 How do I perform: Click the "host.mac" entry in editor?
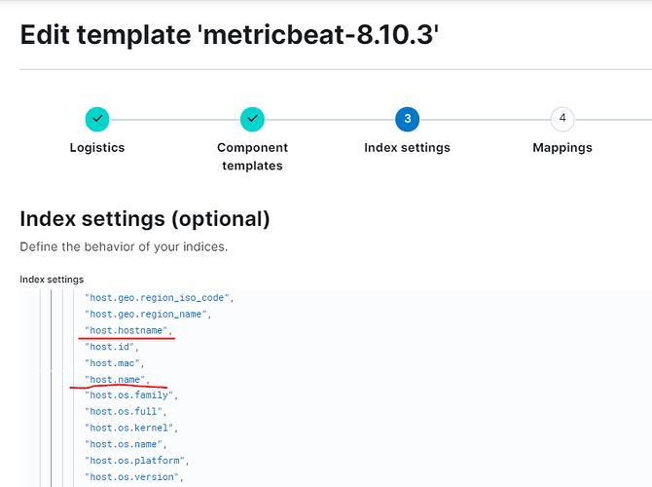point(115,362)
